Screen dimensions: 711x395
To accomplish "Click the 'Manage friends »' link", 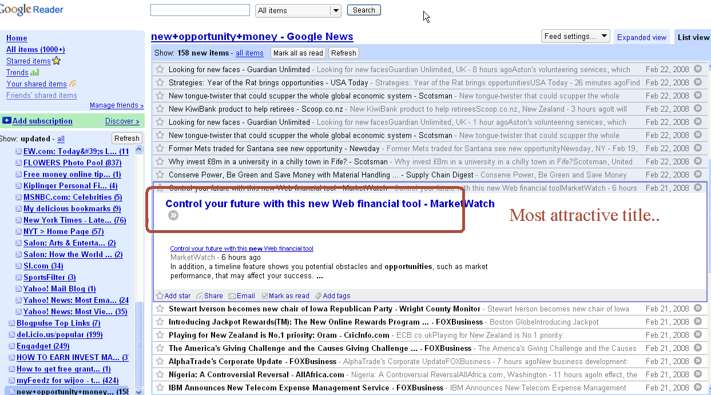I will click(x=117, y=105).
